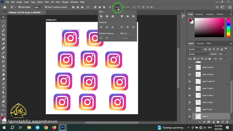Select the Ellipse shape tool

pyautogui.click(x=3, y=97)
